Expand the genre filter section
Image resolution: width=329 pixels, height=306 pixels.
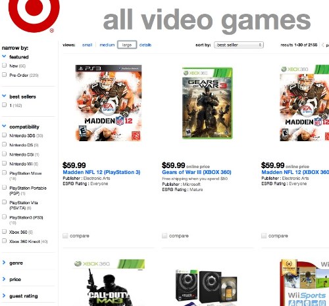click(4, 263)
